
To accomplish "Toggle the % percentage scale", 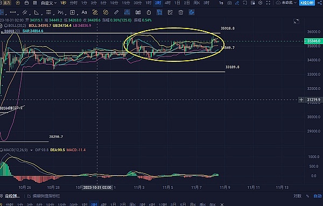I will (x=307, y=196).
